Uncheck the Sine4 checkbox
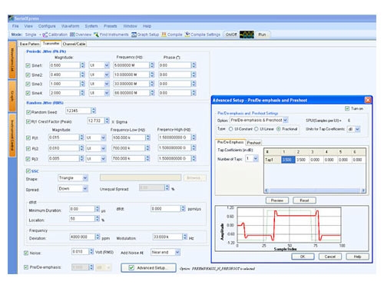The image size is (384, 288). [28, 93]
